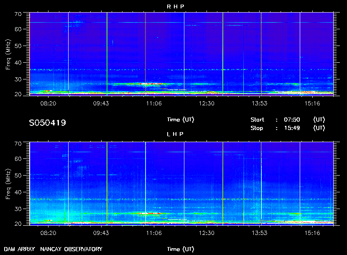
Task: Click the 08:20 tick label under LHP panel
Action: point(48,233)
